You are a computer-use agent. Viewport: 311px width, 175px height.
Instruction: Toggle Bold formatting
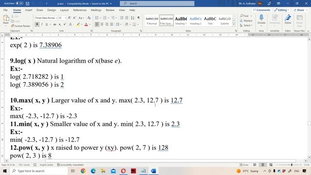(x=37, y=24)
